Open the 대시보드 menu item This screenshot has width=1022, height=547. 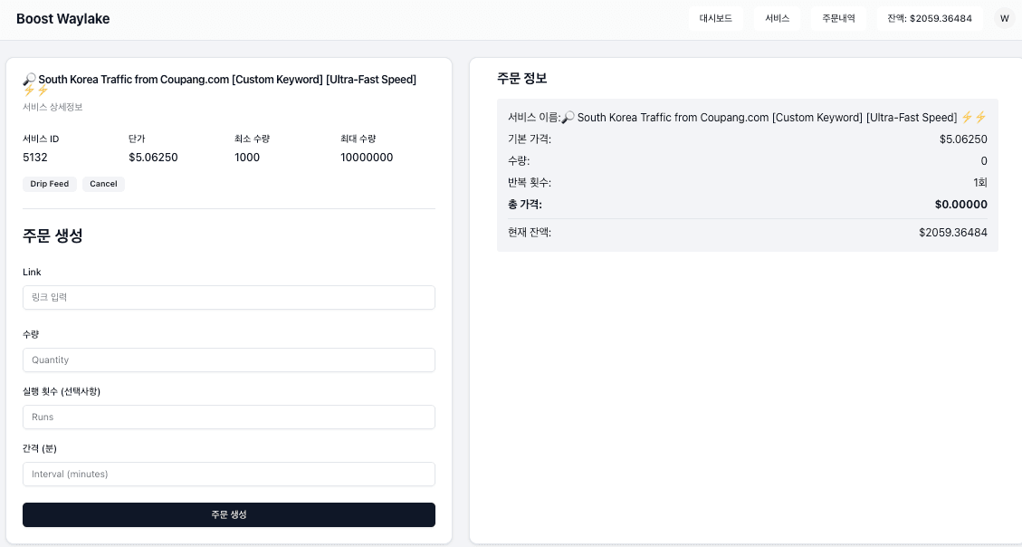click(716, 17)
